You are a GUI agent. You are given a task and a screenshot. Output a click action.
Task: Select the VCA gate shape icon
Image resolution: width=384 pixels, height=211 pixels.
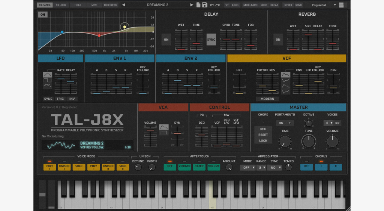pyautogui.click(x=163, y=133)
